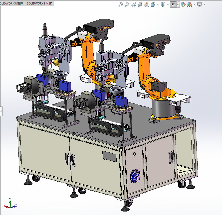Click the Zoom to Fit icon
This screenshot has width=222, height=215.
pos(121,4)
